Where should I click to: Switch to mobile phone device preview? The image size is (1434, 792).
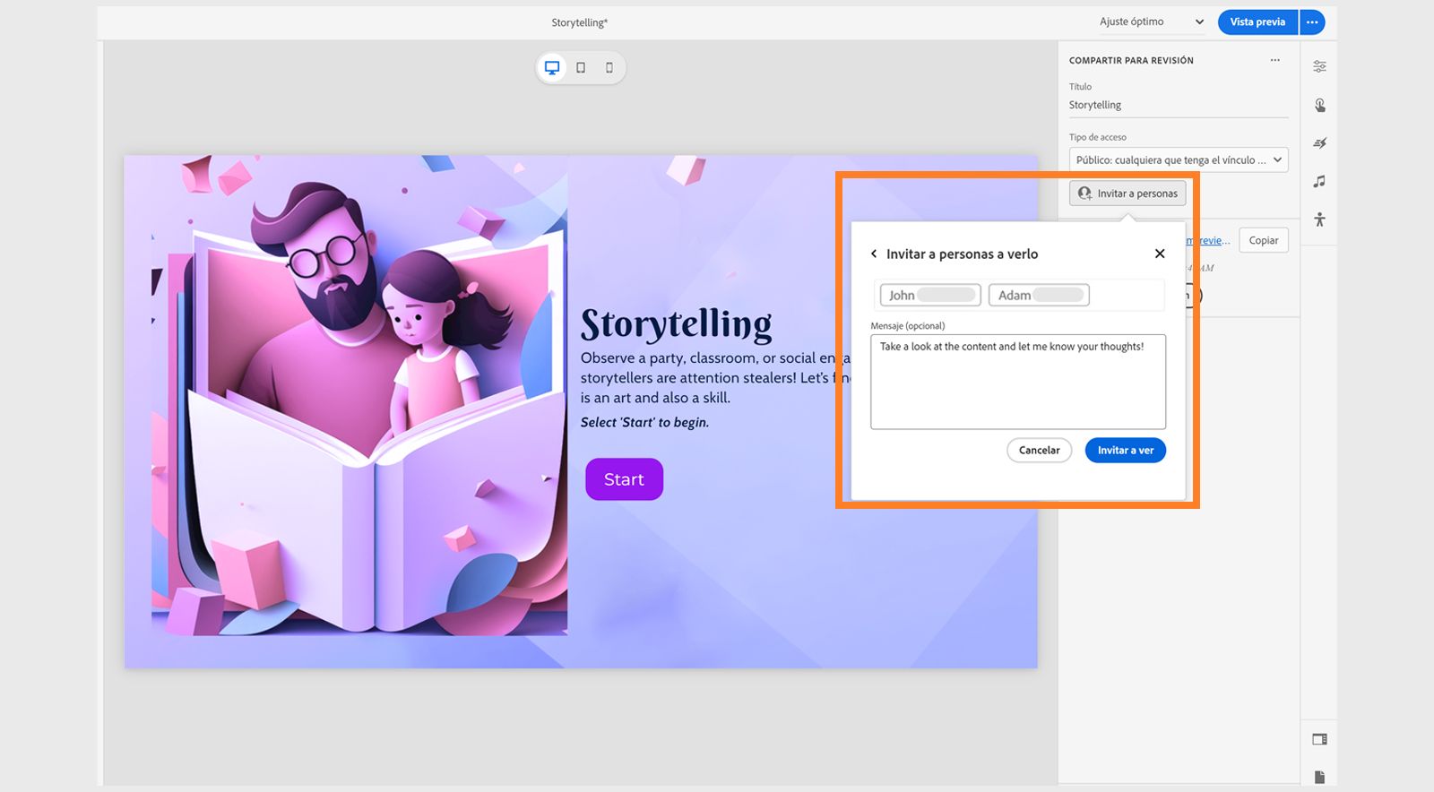609,68
